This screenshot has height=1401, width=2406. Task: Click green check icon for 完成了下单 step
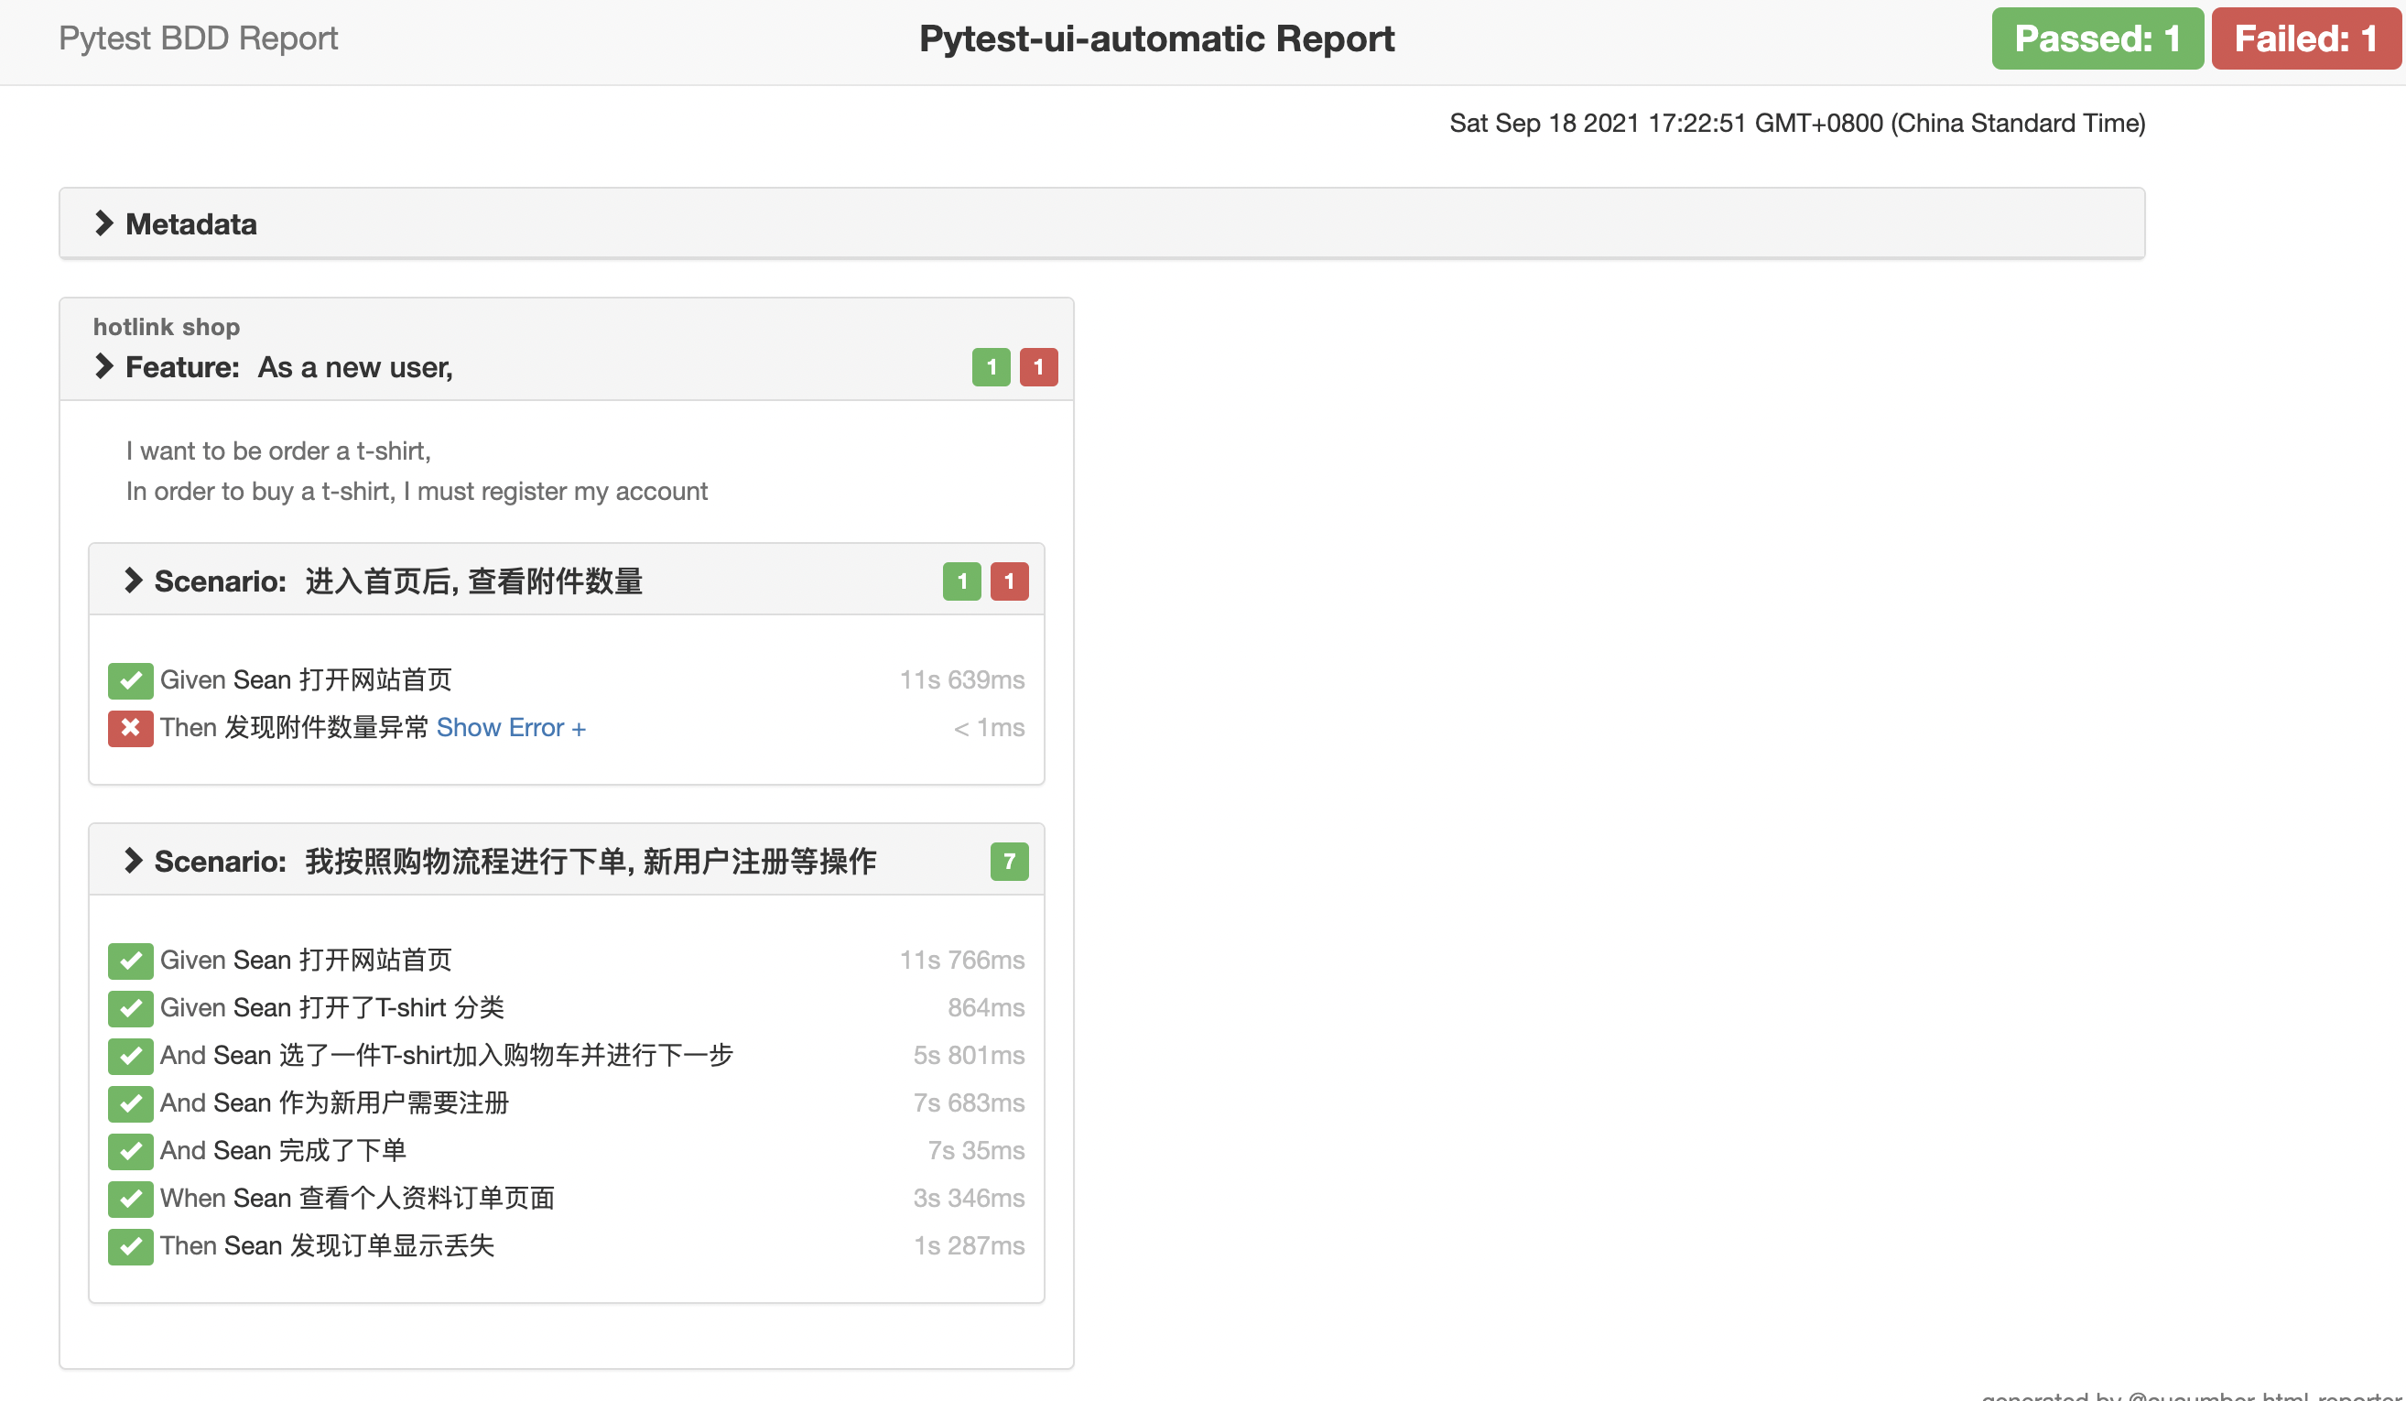tap(130, 1152)
